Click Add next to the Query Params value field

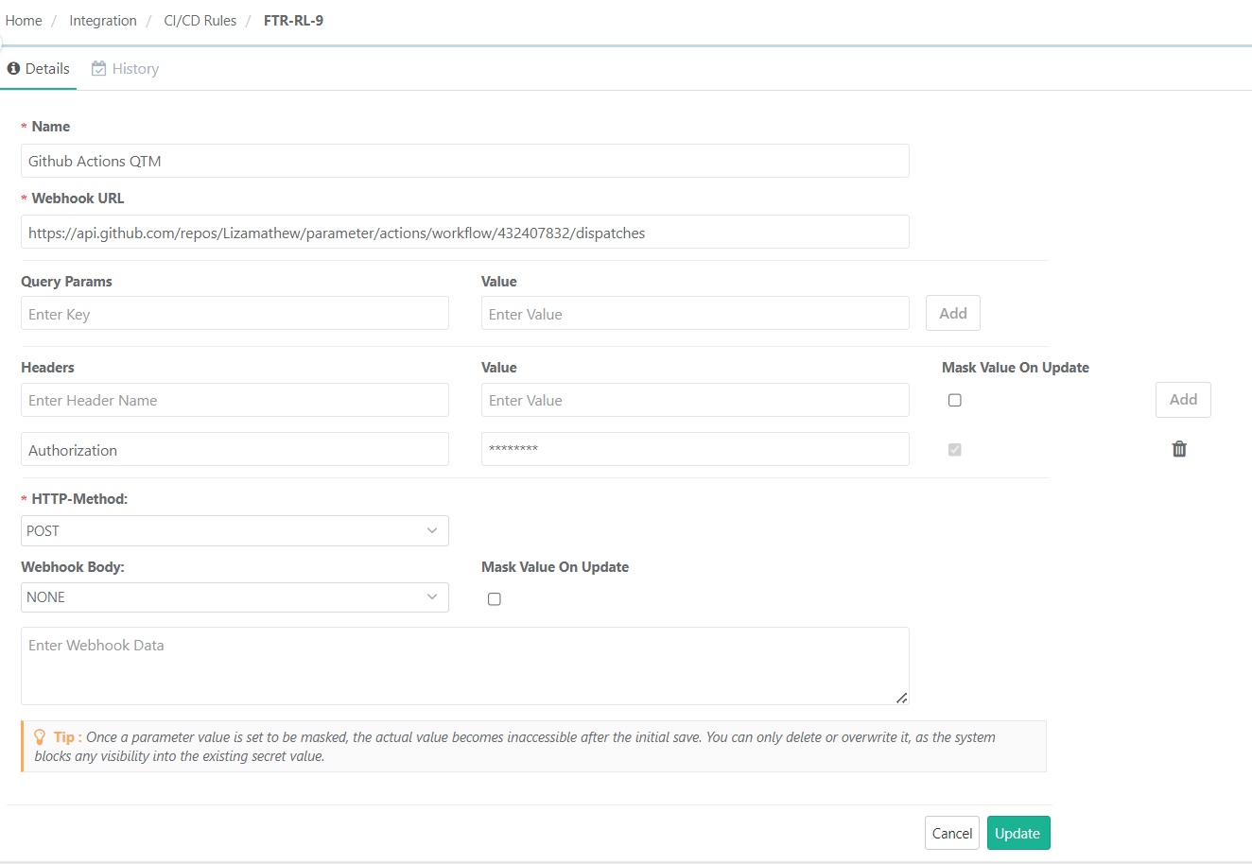coord(952,313)
